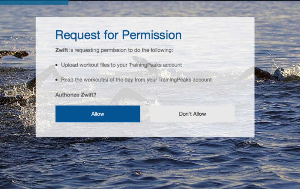Click the Don't Allow button

click(192, 114)
